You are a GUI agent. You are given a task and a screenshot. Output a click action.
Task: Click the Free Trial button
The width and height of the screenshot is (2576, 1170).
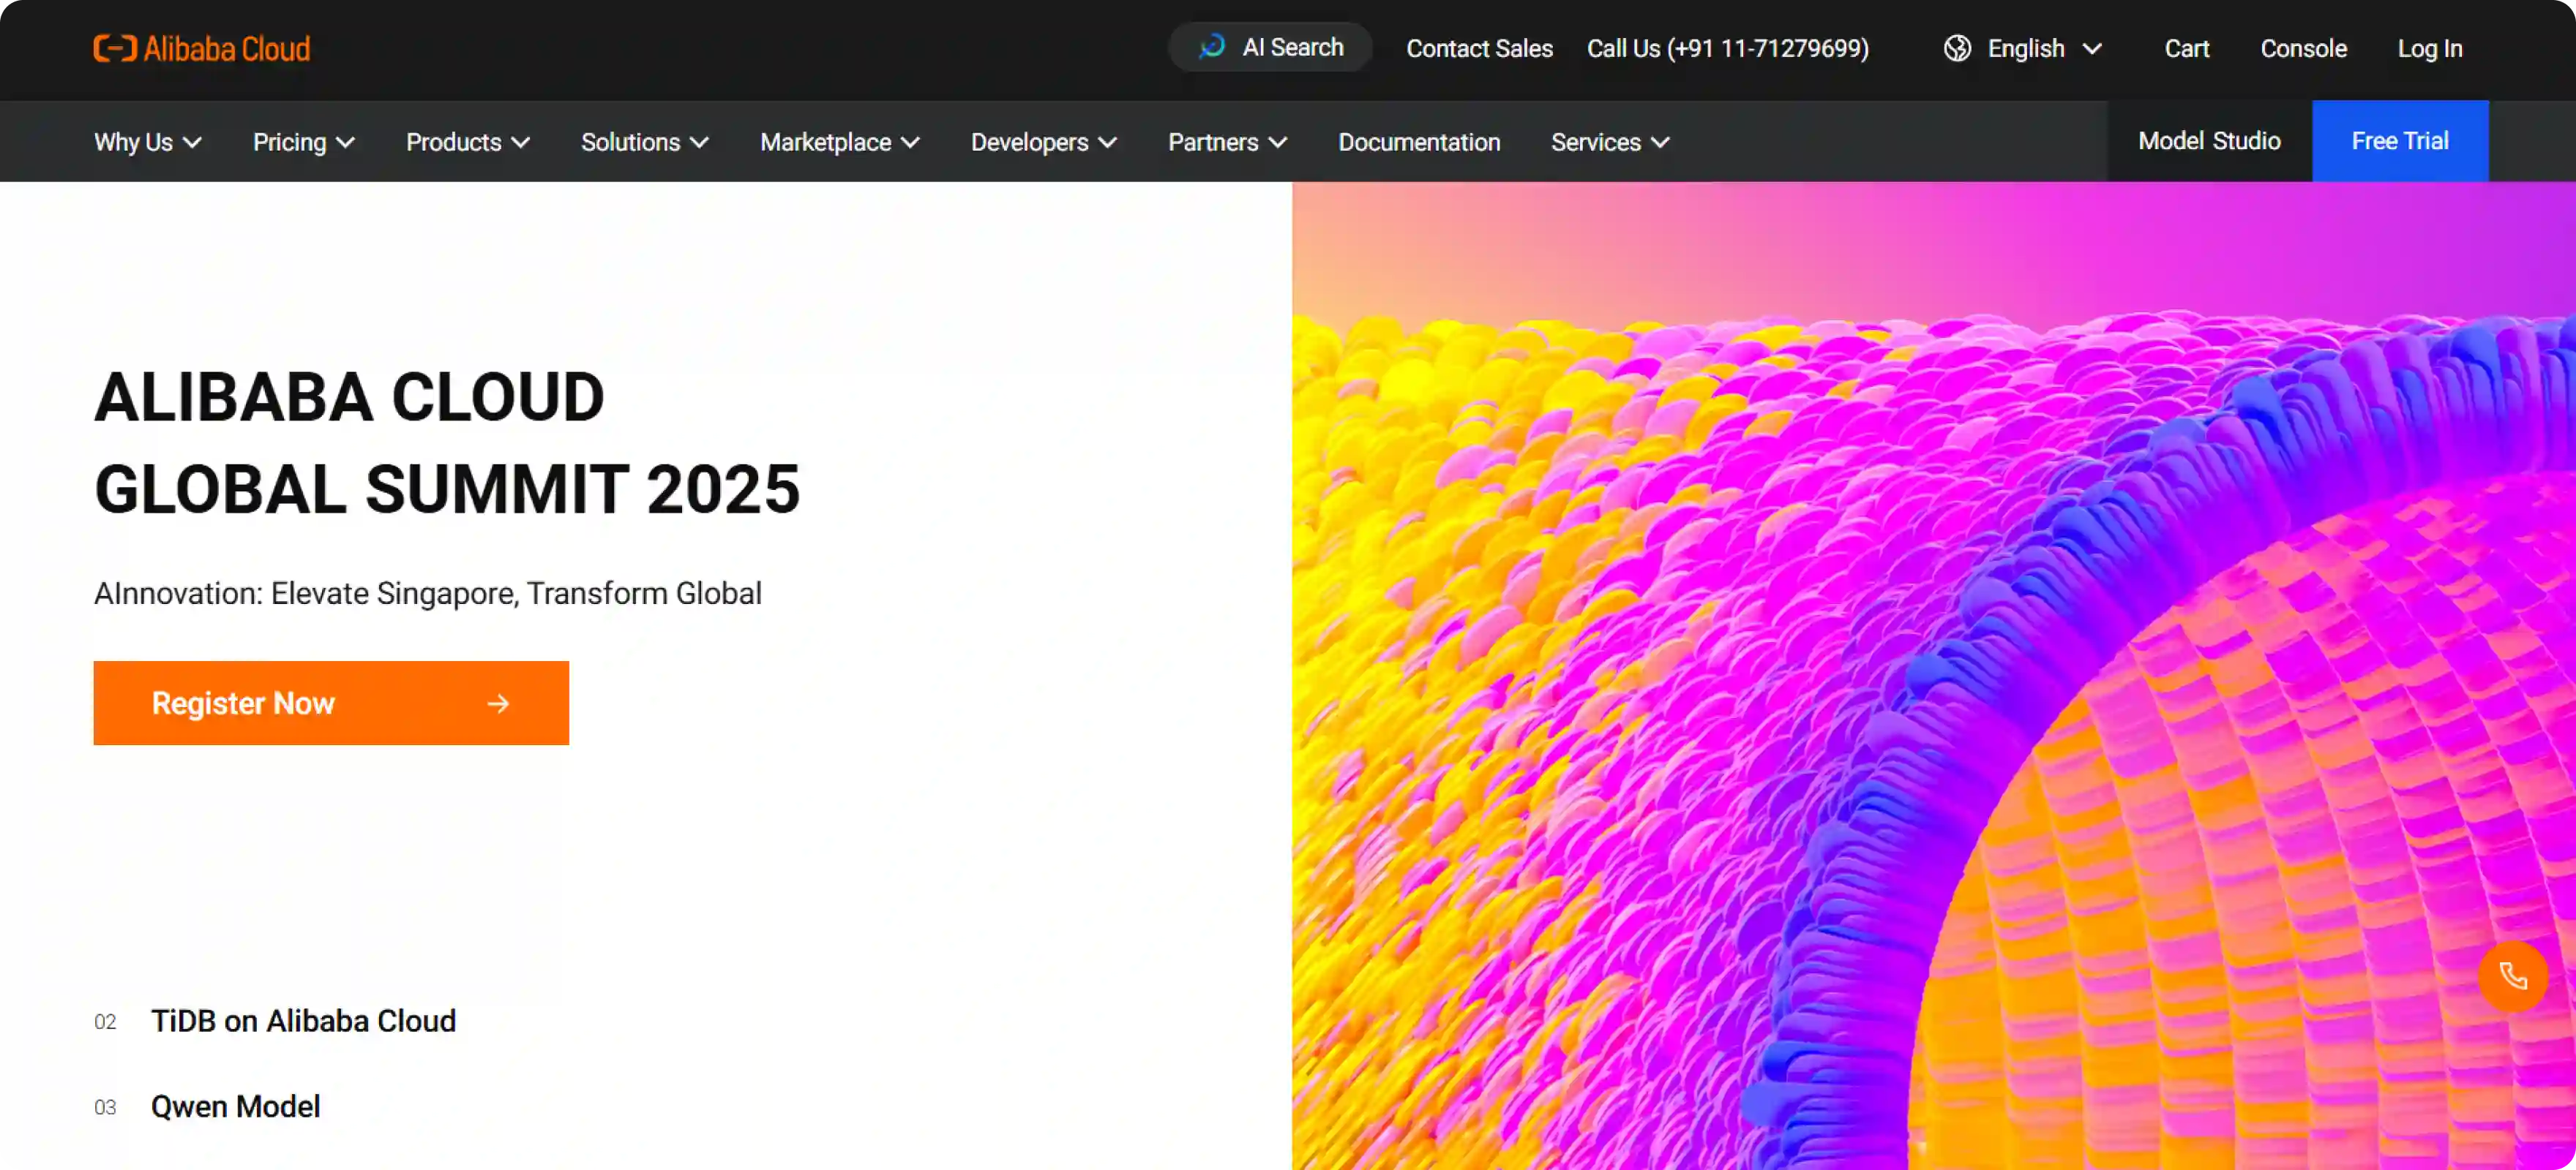[2399, 141]
